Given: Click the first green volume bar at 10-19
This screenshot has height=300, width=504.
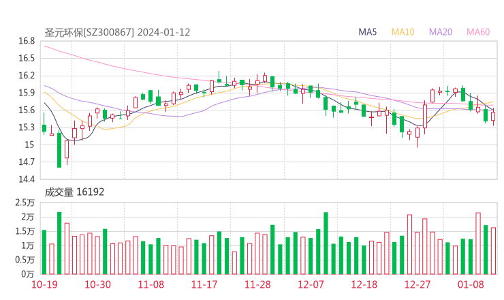Looking at the screenshot, I should pos(44,252).
